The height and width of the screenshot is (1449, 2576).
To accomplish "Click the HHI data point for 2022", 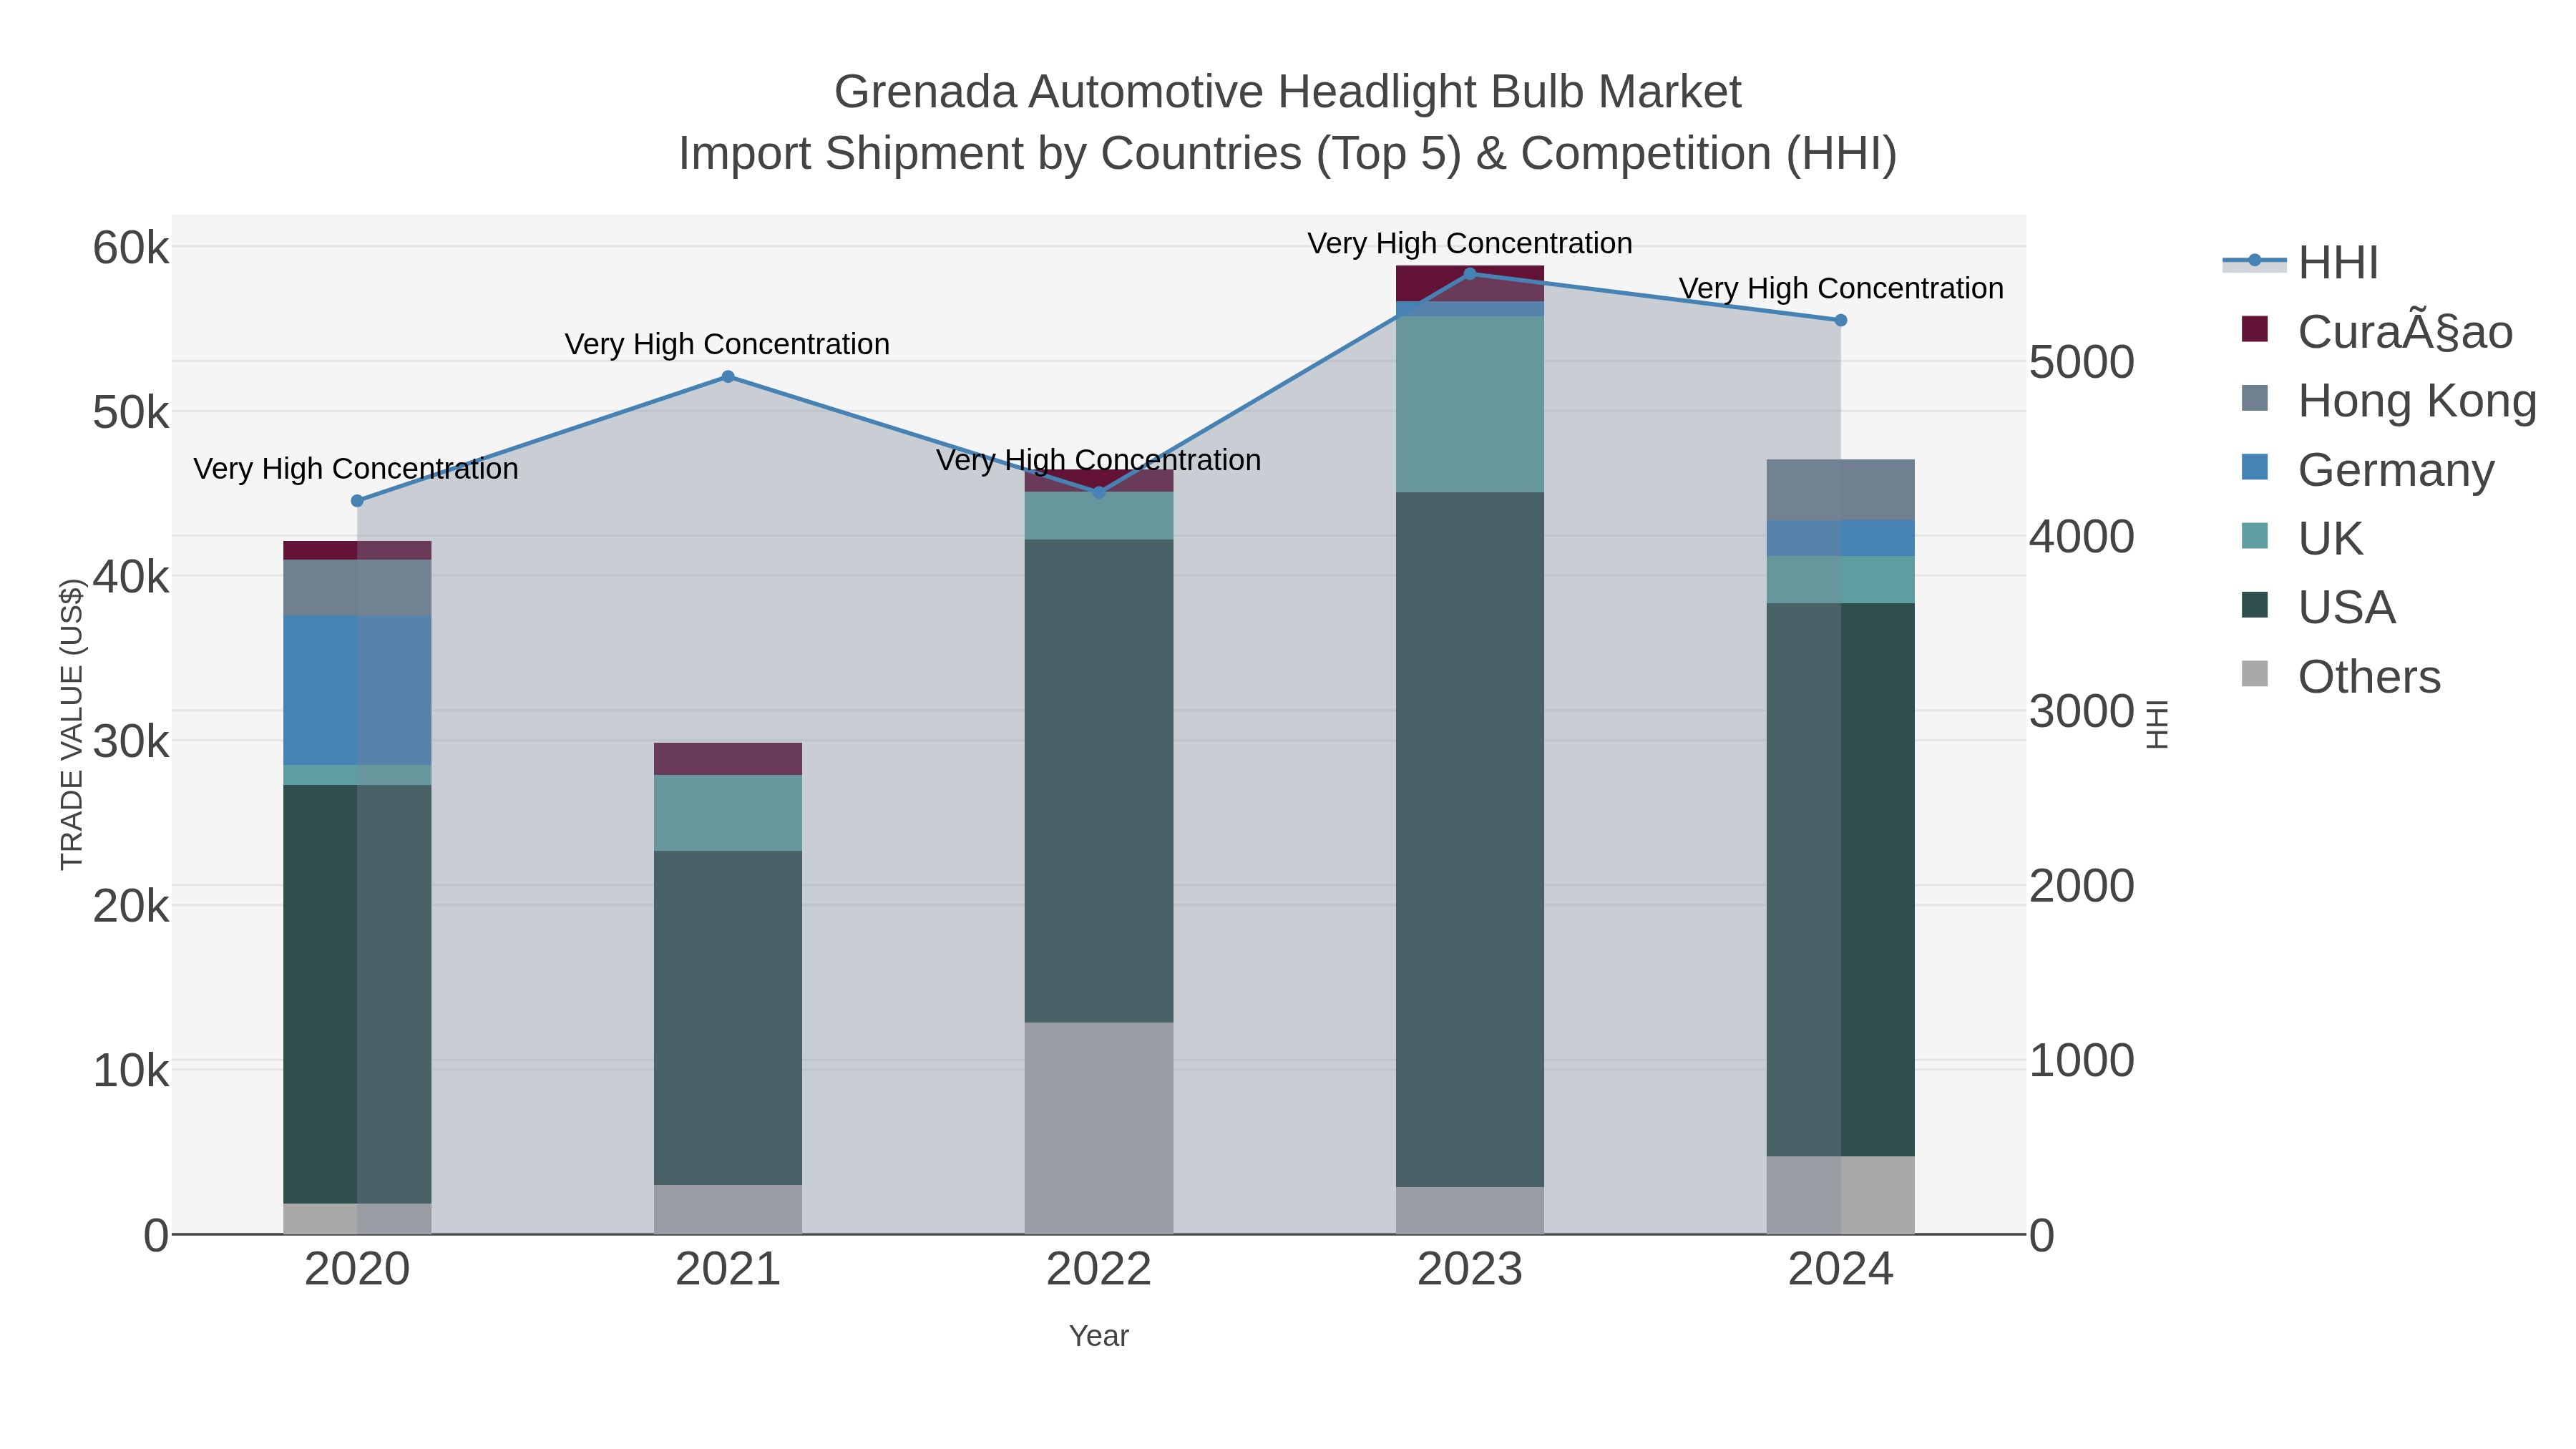I will click(x=1099, y=493).
